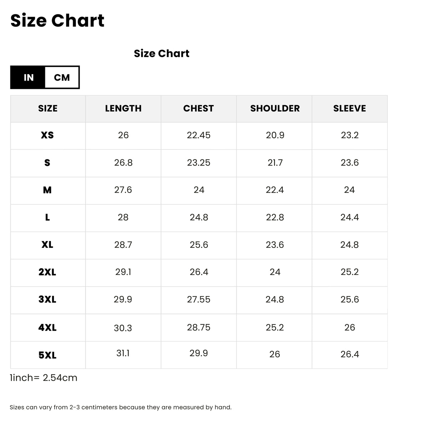Click the CHEST column header

pos(199,108)
